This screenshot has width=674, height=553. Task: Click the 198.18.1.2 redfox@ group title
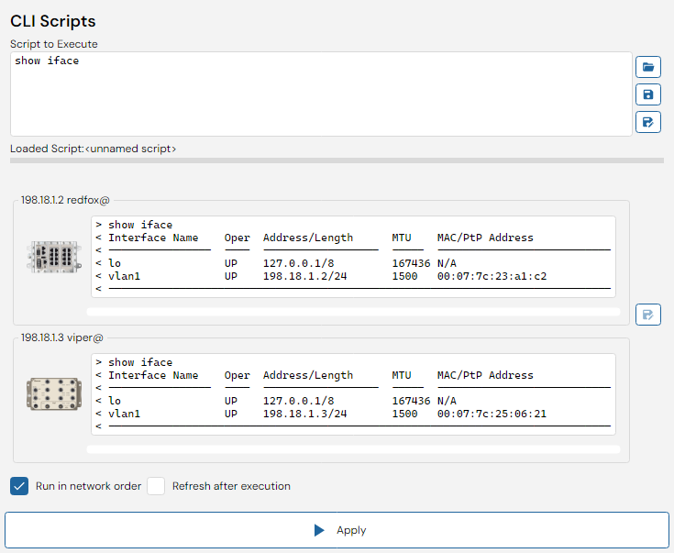65,200
